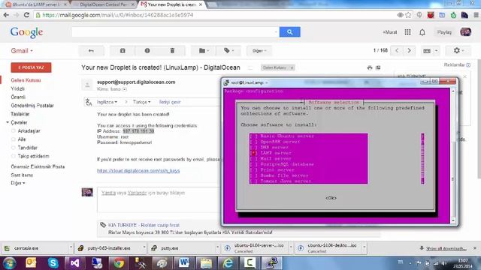Print the email using printer icon
This screenshot has width=481, height=270.
(370, 67)
